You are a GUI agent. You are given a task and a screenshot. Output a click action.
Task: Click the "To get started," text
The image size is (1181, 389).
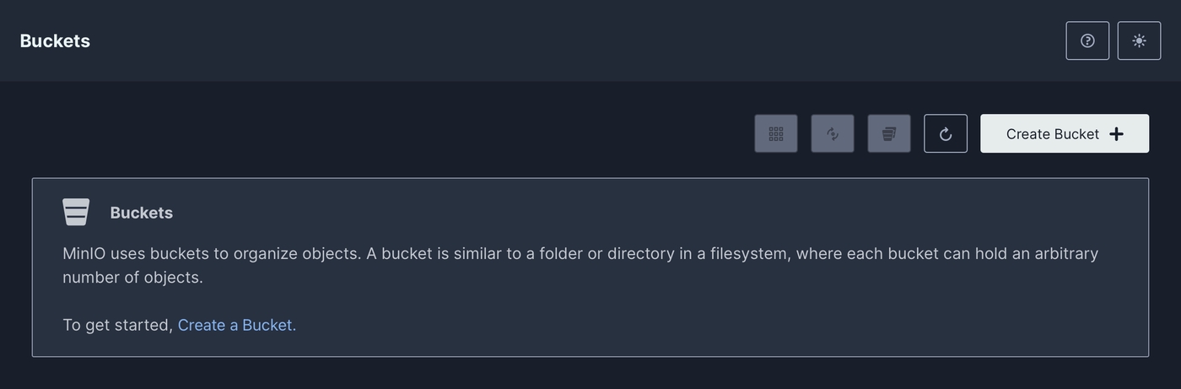click(117, 325)
